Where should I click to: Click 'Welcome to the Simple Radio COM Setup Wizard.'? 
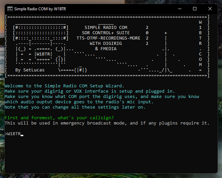pos(65,86)
